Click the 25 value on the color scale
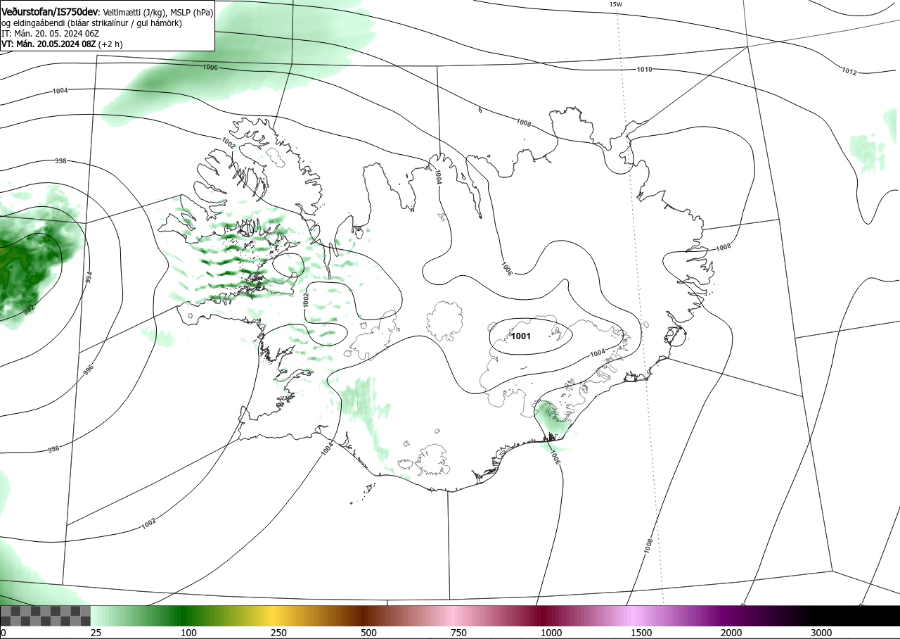 point(96,633)
